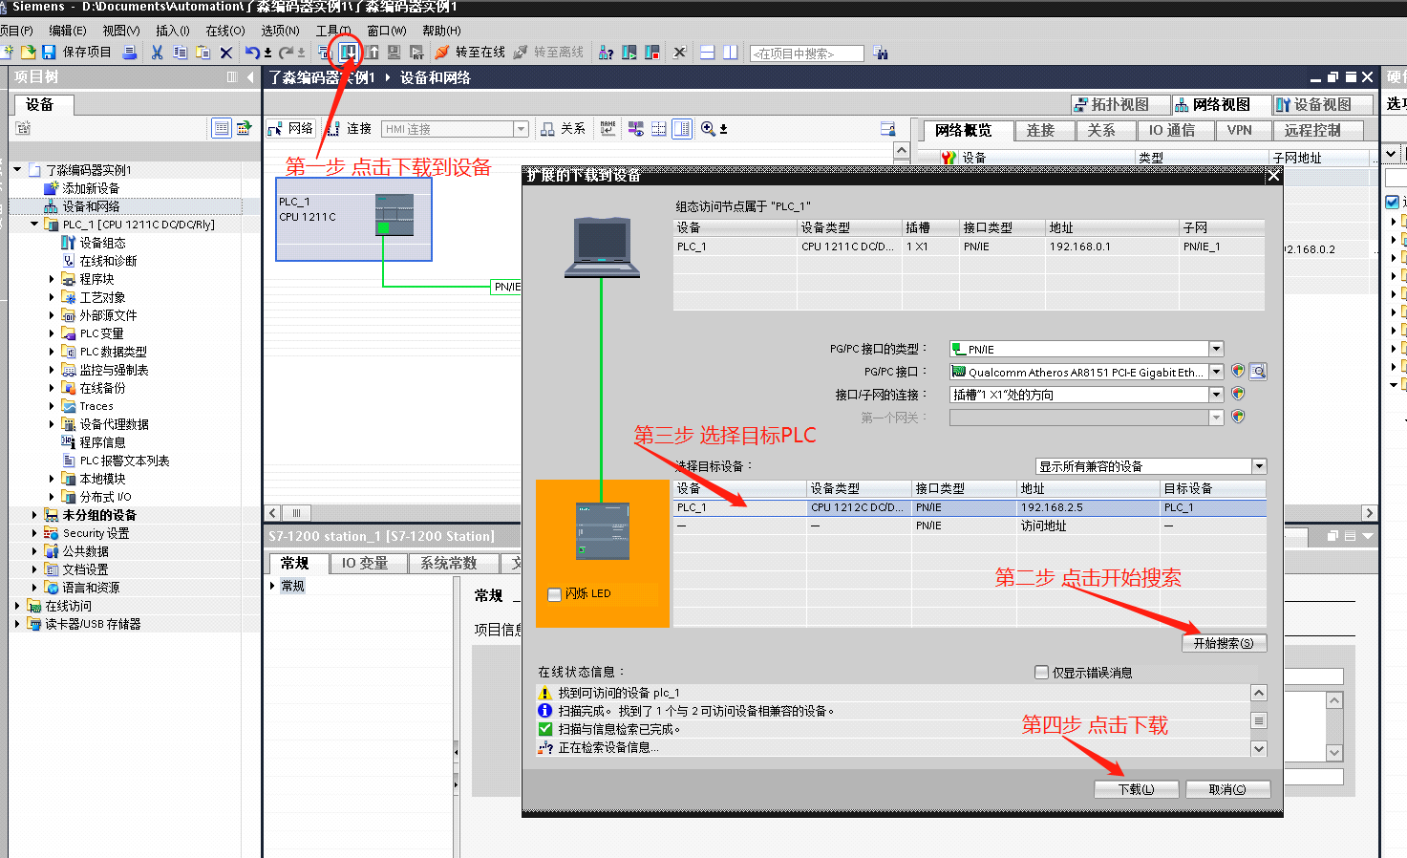Select the PLC_1 row in target device table
The height and width of the screenshot is (858, 1407).
tap(970, 507)
